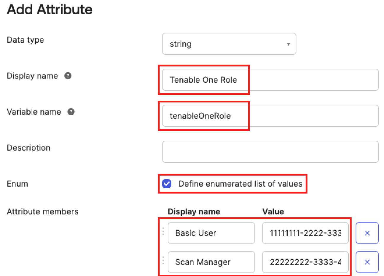The image size is (384, 276).
Task: Grab the drag handle for Scan Manager row
Action: (x=163, y=260)
